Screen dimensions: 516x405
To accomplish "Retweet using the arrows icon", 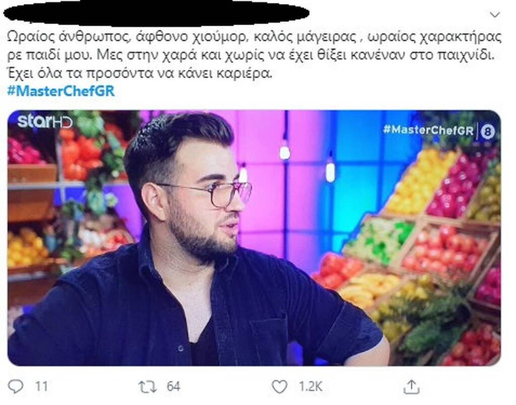I will tap(147, 386).
